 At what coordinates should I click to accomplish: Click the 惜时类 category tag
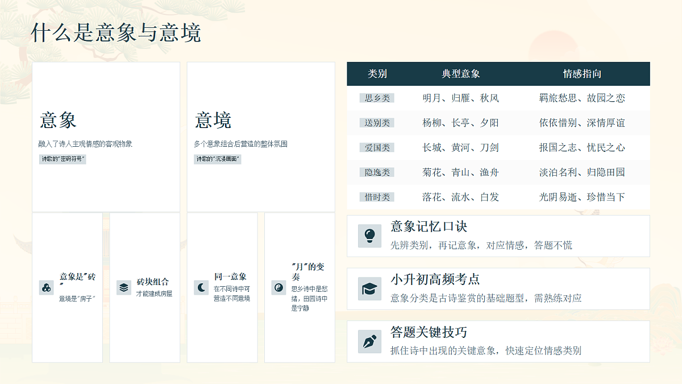coord(377,197)
